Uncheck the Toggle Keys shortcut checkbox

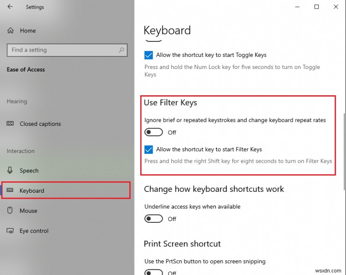click(149, 55)
